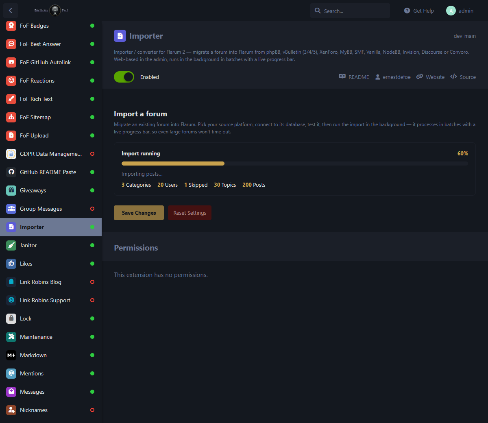Screen dimensions: 488x423
Task: Toggle the Importer Enabled switch
Action: [x=124, y=77]
